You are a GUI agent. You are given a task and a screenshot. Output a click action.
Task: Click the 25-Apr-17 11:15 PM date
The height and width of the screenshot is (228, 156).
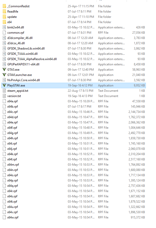click(81, 6)
